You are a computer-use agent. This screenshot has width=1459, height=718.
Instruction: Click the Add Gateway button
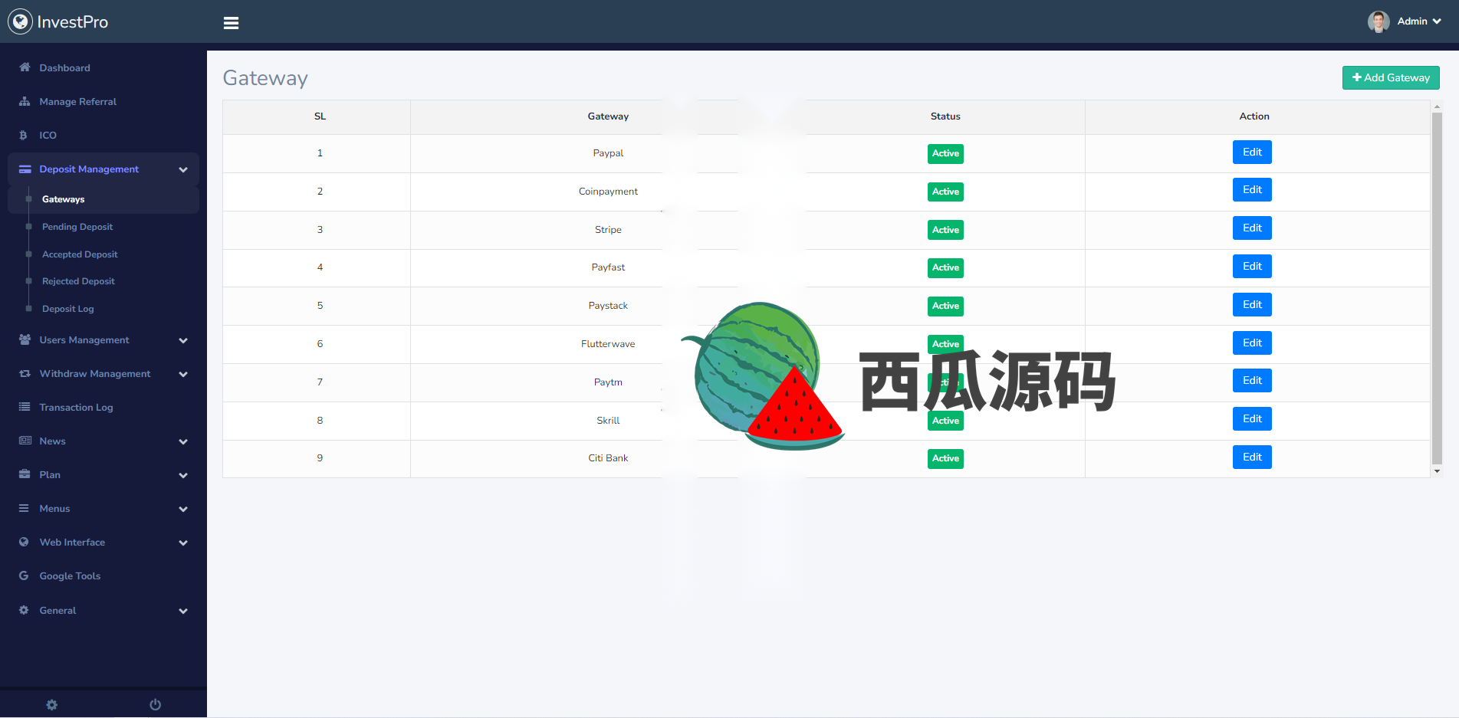(1391, 77)
